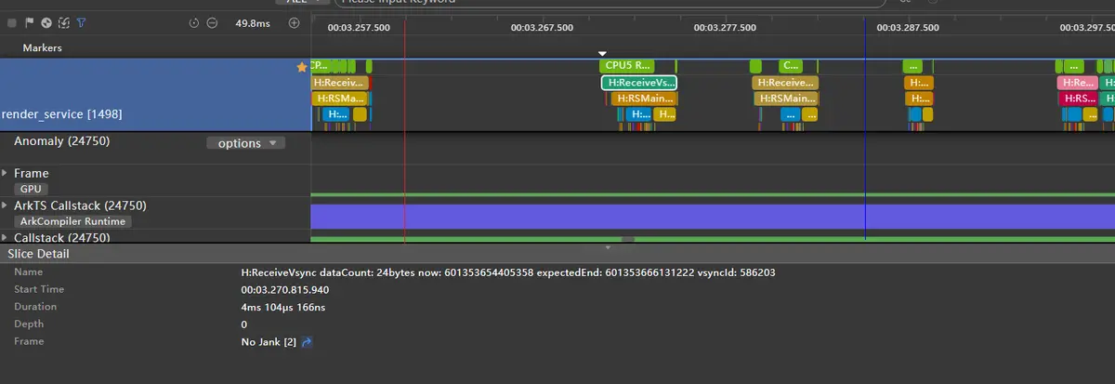Click the blue funnel filter icon
The image size is (1115, 384).
(81, 22)
